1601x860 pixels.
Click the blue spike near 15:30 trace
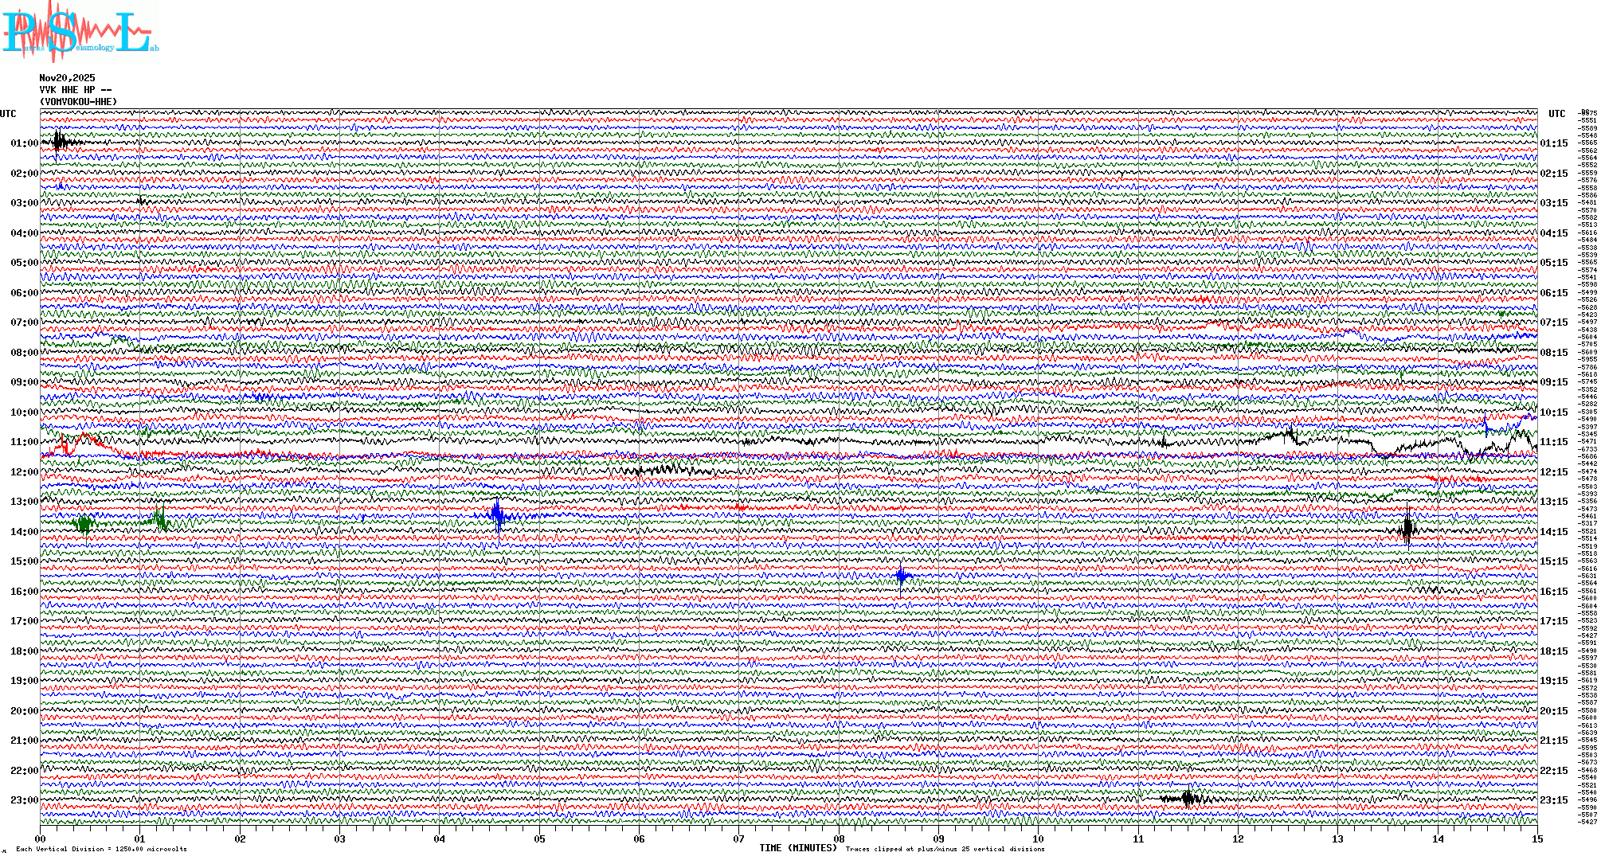[x=901, y=576]
